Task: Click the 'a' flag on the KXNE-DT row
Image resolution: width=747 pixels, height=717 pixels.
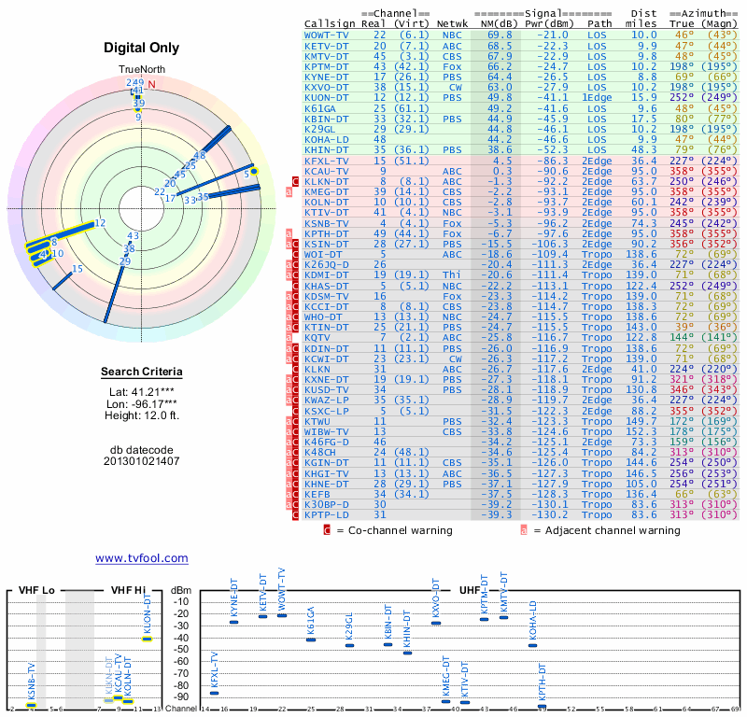Action: pos(289,380)
